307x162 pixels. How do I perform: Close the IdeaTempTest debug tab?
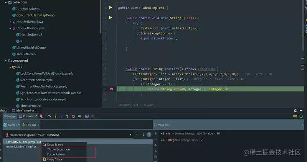click(38, 111)
